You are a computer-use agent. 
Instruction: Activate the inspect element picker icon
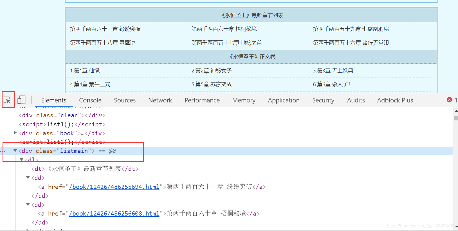pyautogui.click(x=7, y=100)
